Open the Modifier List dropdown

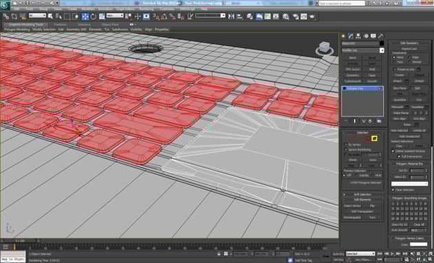point(363,50)
